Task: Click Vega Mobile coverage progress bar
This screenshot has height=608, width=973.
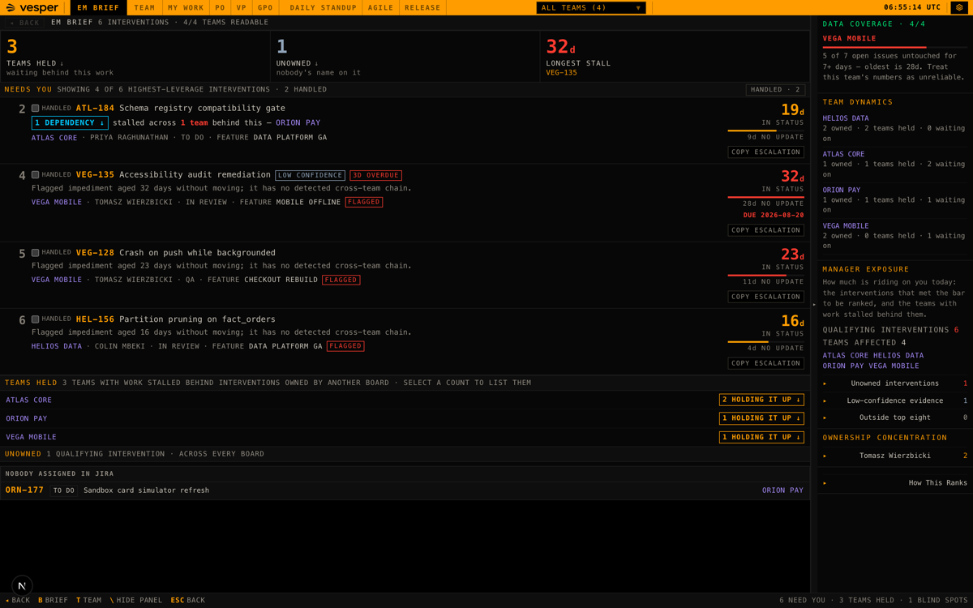Action: (x=895, y=47)
